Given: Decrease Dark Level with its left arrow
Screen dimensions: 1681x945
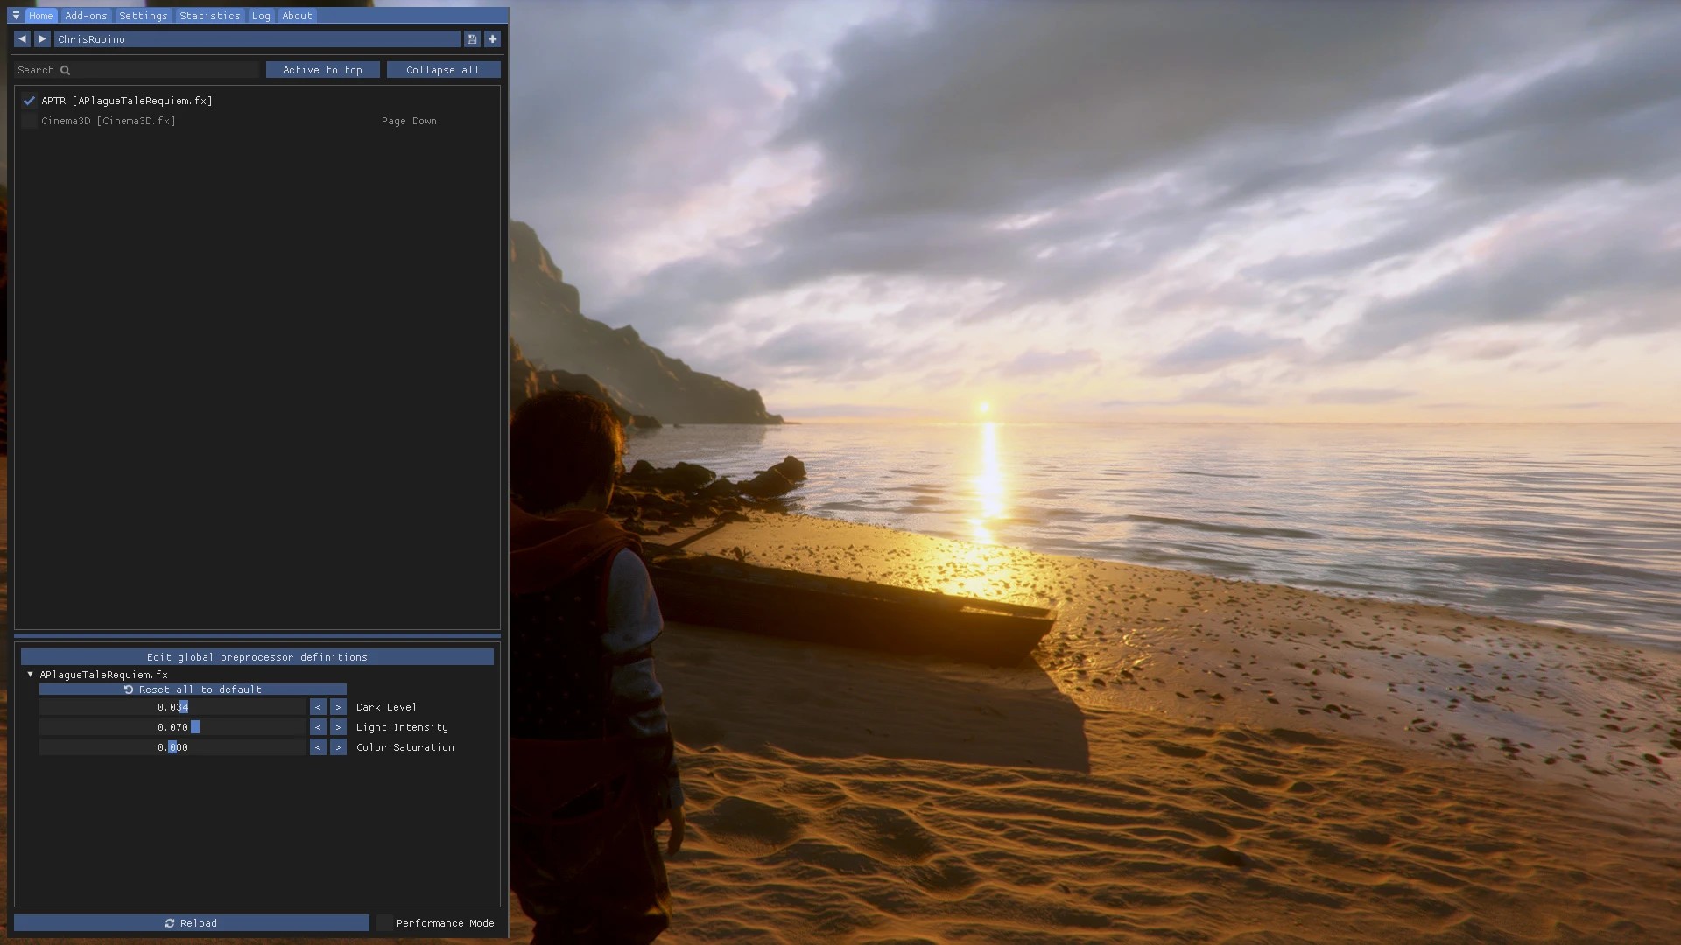Looking at the screenshot, I should (x=318, y=707).
